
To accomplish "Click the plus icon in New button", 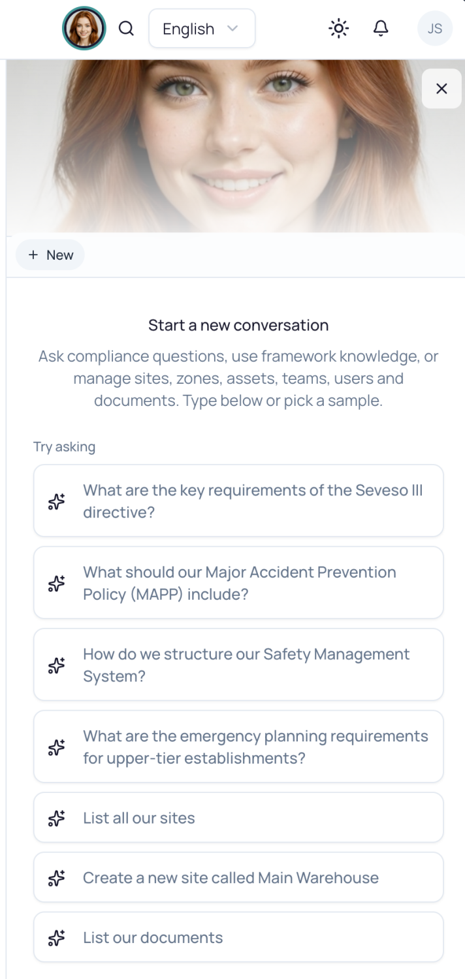I will tap(33, 255).
